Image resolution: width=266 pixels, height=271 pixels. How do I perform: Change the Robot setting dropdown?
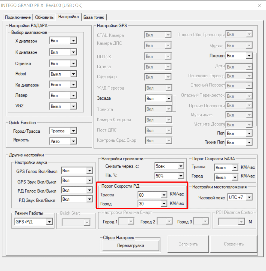pos(73,74)
